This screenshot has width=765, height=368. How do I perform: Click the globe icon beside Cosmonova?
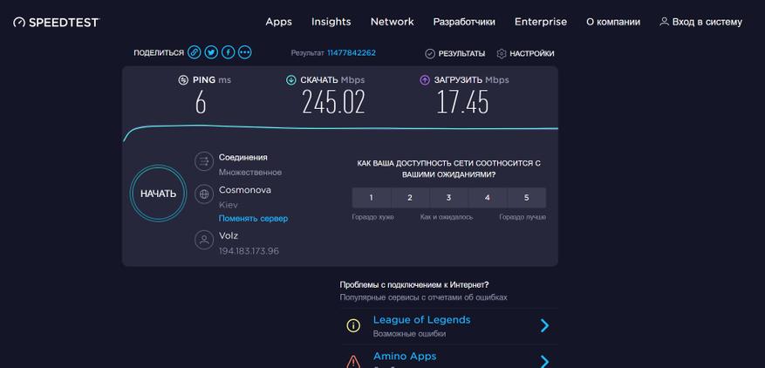[x=204, y=194]
